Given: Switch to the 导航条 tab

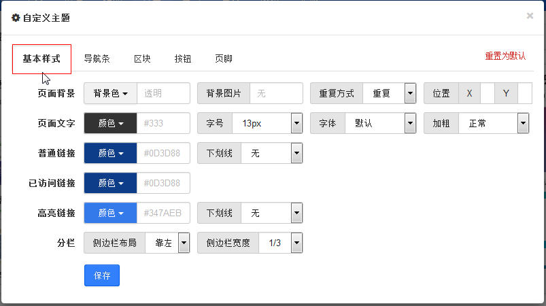Looking at the screenshot, I should pos(97,58).
